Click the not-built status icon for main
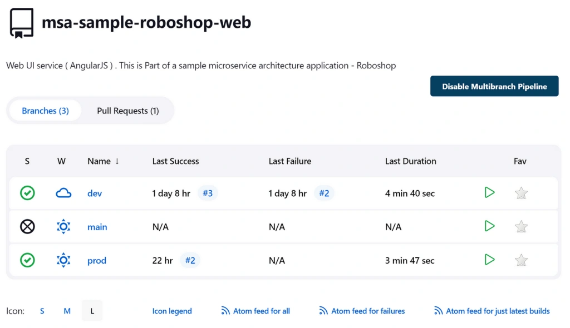570x328 pixels. (27, 226)
